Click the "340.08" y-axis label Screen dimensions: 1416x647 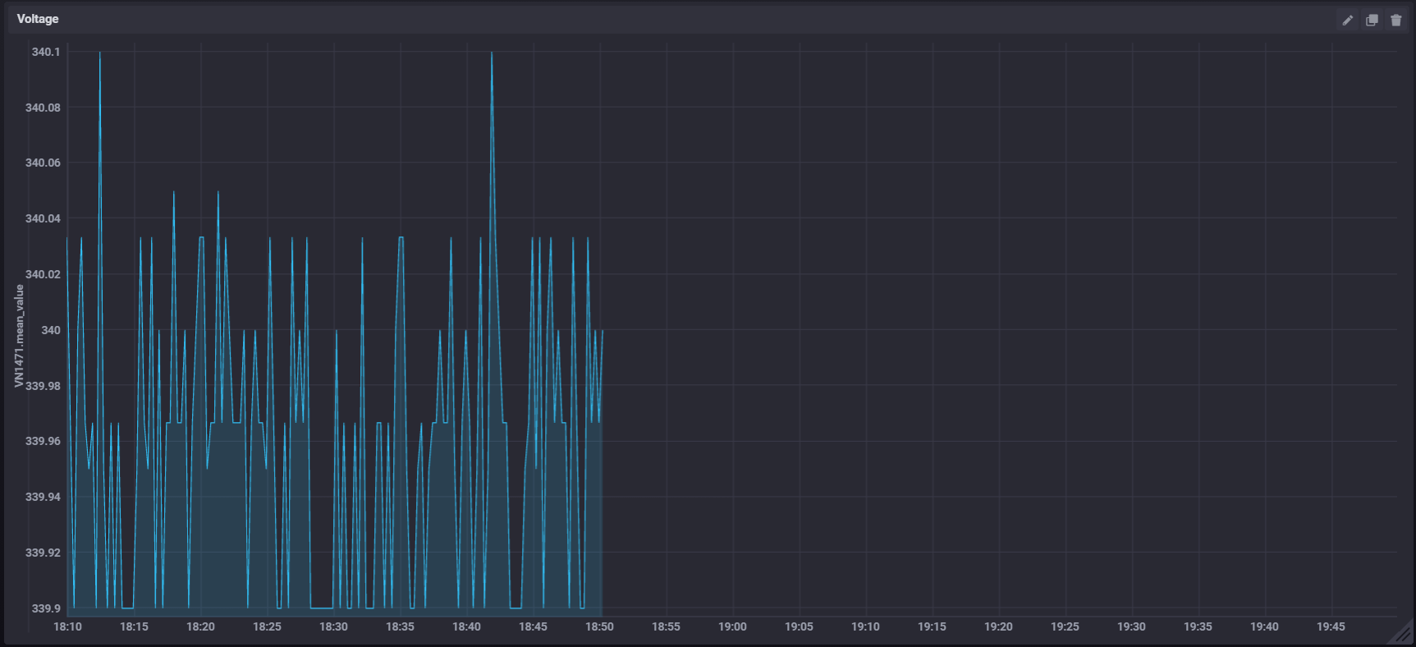click(x=43, y=108)
